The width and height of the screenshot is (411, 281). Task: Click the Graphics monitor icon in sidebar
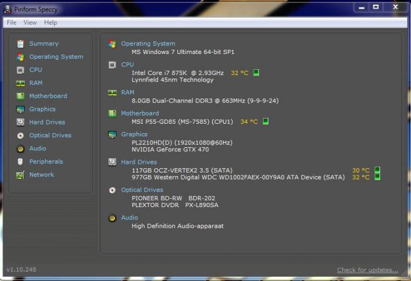click(x=21, y=109)
